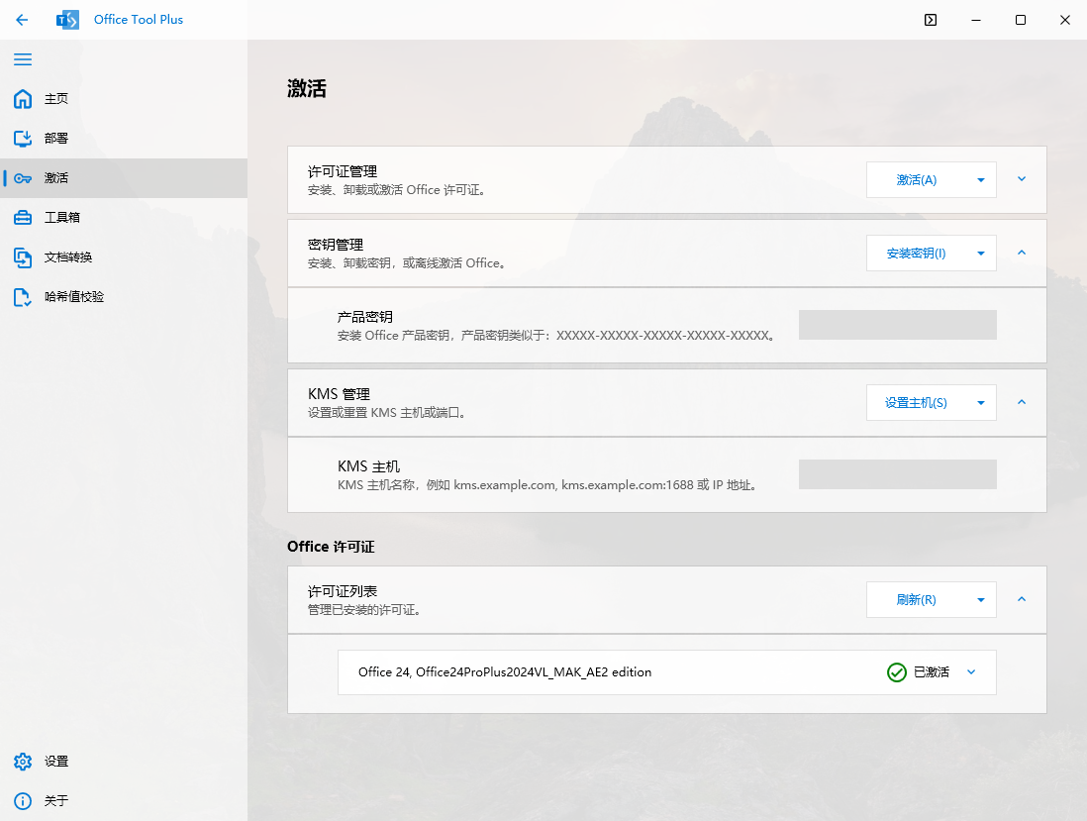Open dropdown arrow next to 设置主机(S)
Image resolution: width=1087 pixels, height=821 pixels.
click(980, 403)
